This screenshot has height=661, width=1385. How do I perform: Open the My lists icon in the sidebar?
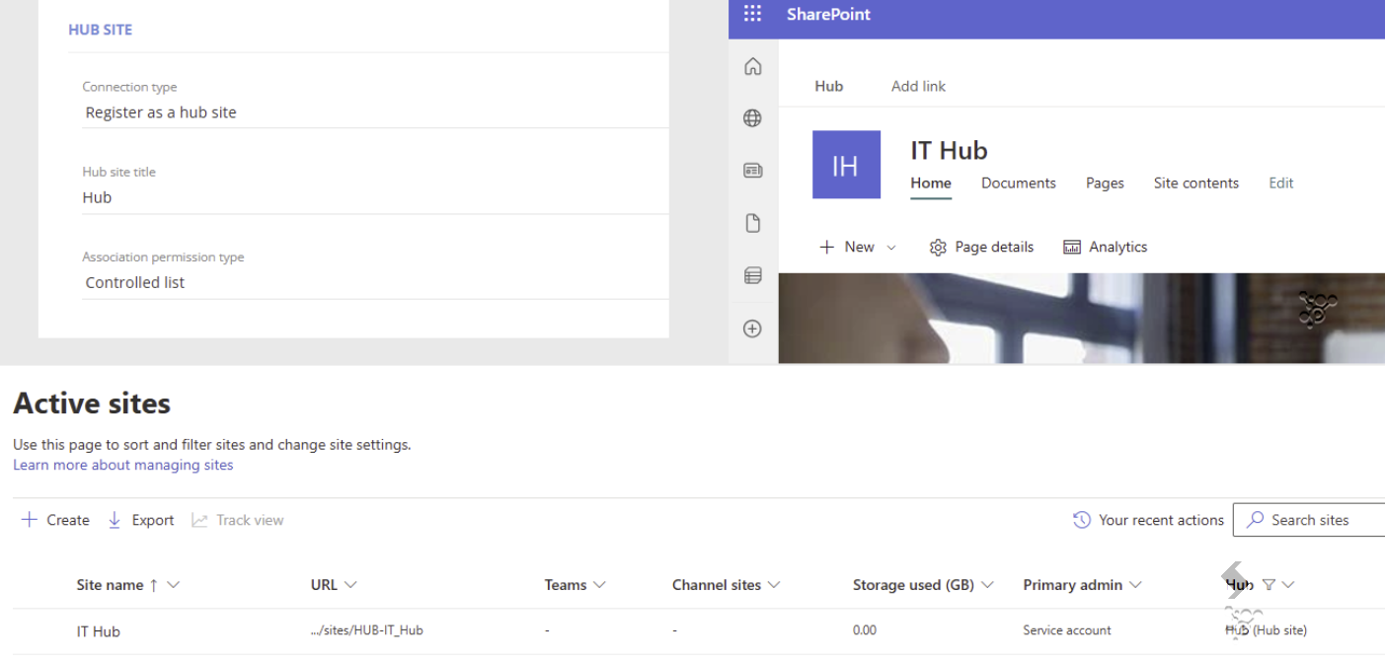click(x=752, y=276)
